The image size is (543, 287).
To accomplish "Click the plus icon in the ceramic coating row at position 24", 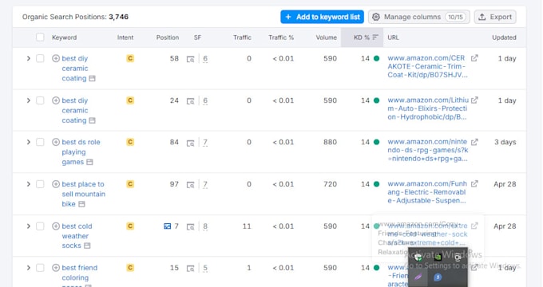I will (x=56, y=100).
